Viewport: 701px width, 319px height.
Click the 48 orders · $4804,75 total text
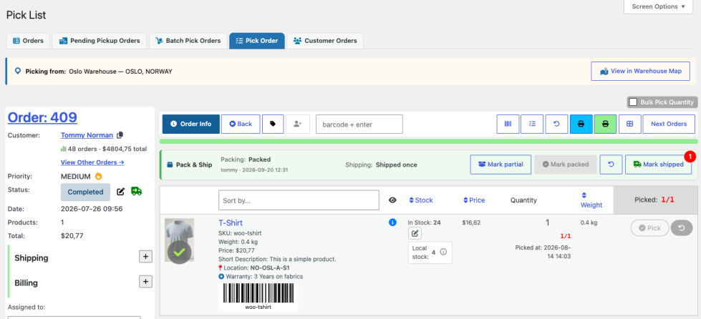(x=107, y=149)
